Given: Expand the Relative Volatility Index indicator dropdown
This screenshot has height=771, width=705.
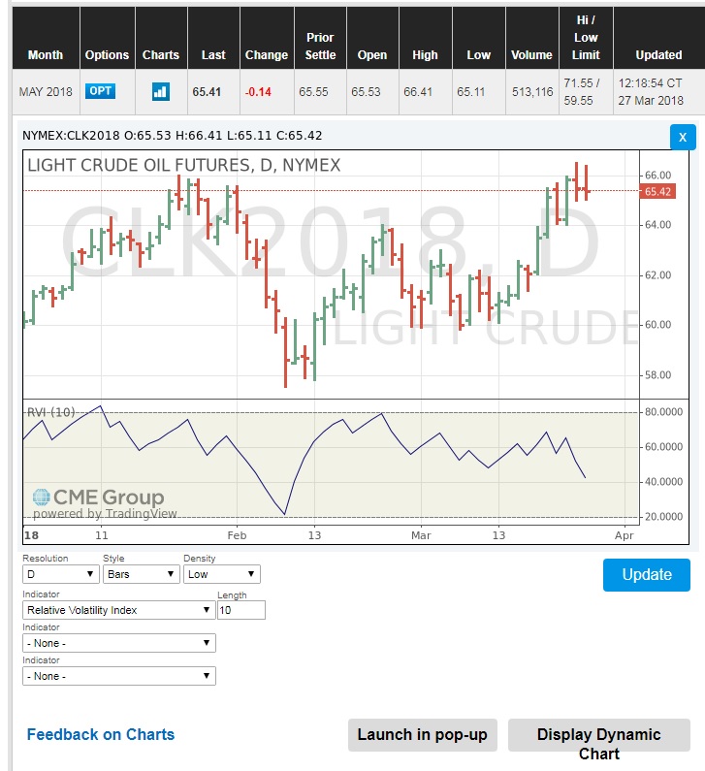Looking at the screenshot, I should click(119, 610).
